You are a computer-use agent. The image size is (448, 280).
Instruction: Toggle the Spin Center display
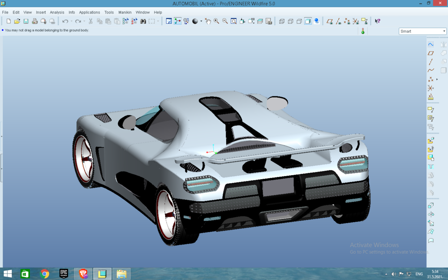(177, 21)
